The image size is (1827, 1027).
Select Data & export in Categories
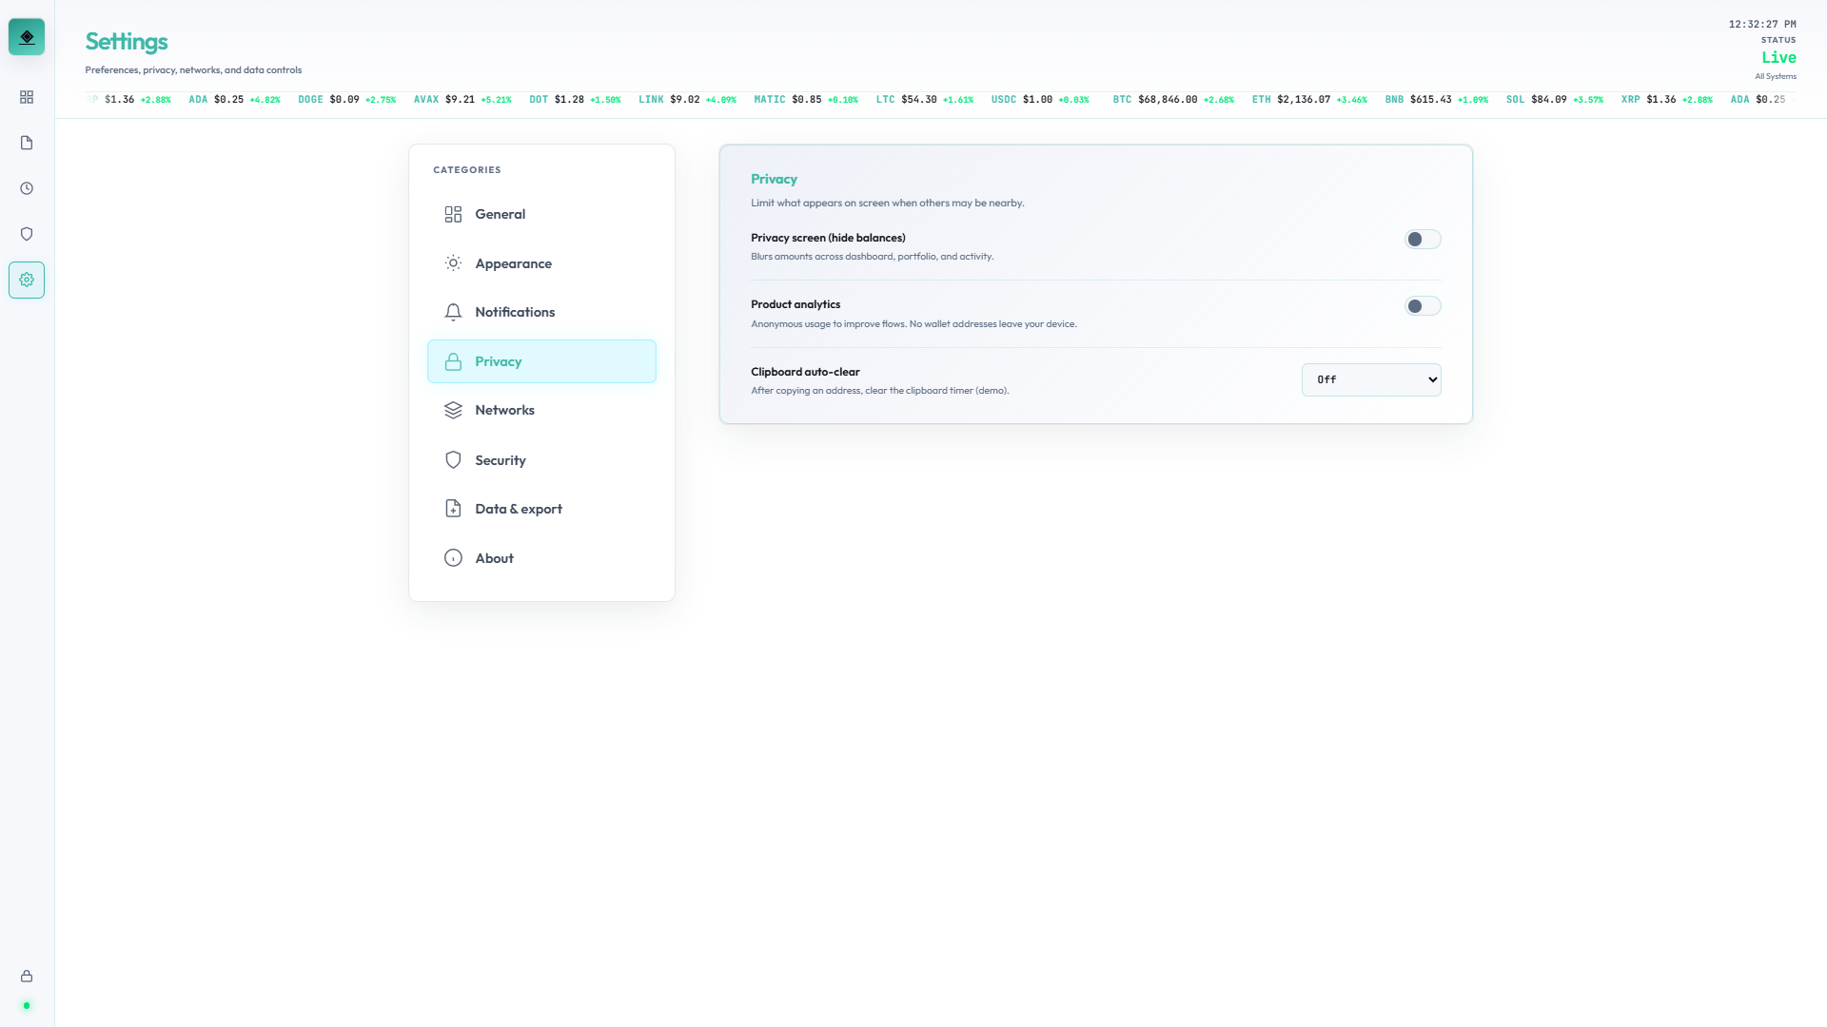(x=519, y=508)
